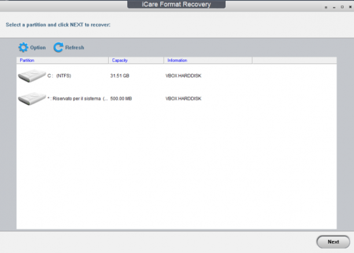Close the iCare Format Recovery window

pos(350,7)
